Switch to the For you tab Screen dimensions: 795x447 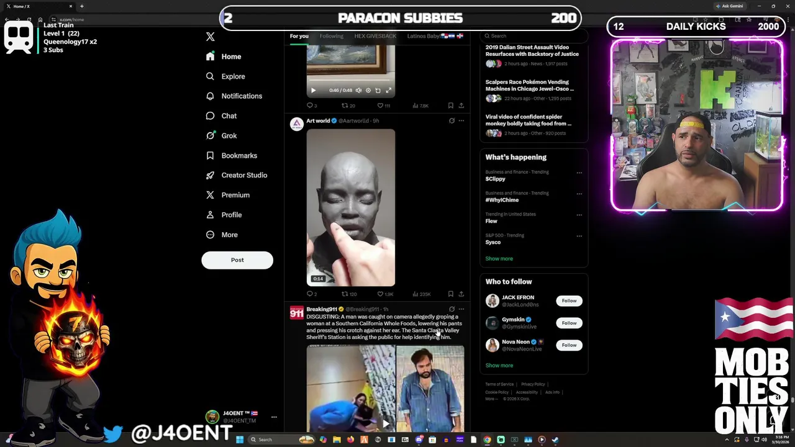(299, 36)
